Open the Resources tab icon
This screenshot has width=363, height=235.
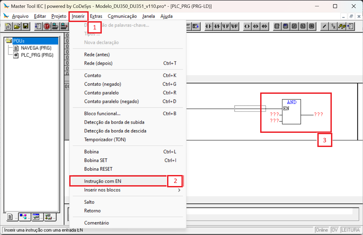49,217
